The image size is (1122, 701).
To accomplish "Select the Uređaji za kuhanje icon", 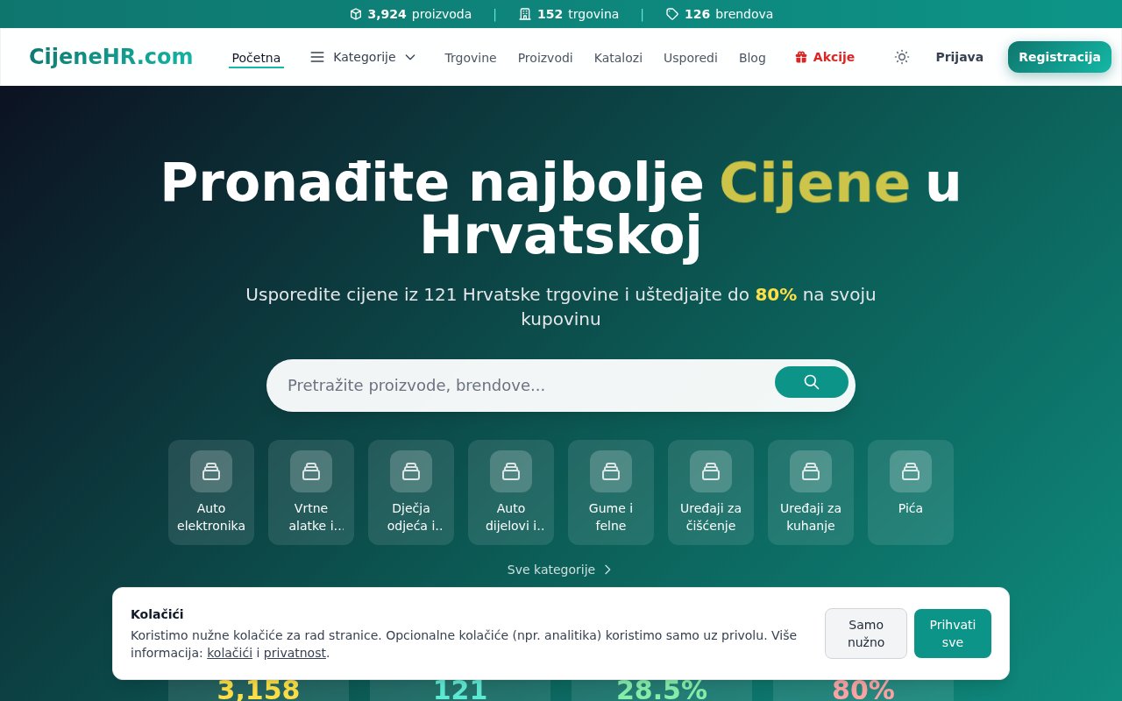I will (810, 471).
